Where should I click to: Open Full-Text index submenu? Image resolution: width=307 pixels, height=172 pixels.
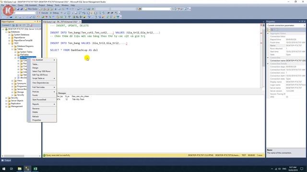click(x=44, y=87)
